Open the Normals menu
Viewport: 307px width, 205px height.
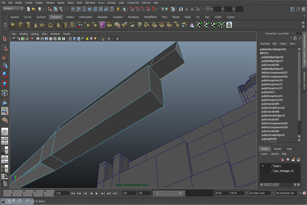pyautogui.click(x=112, y=3)
